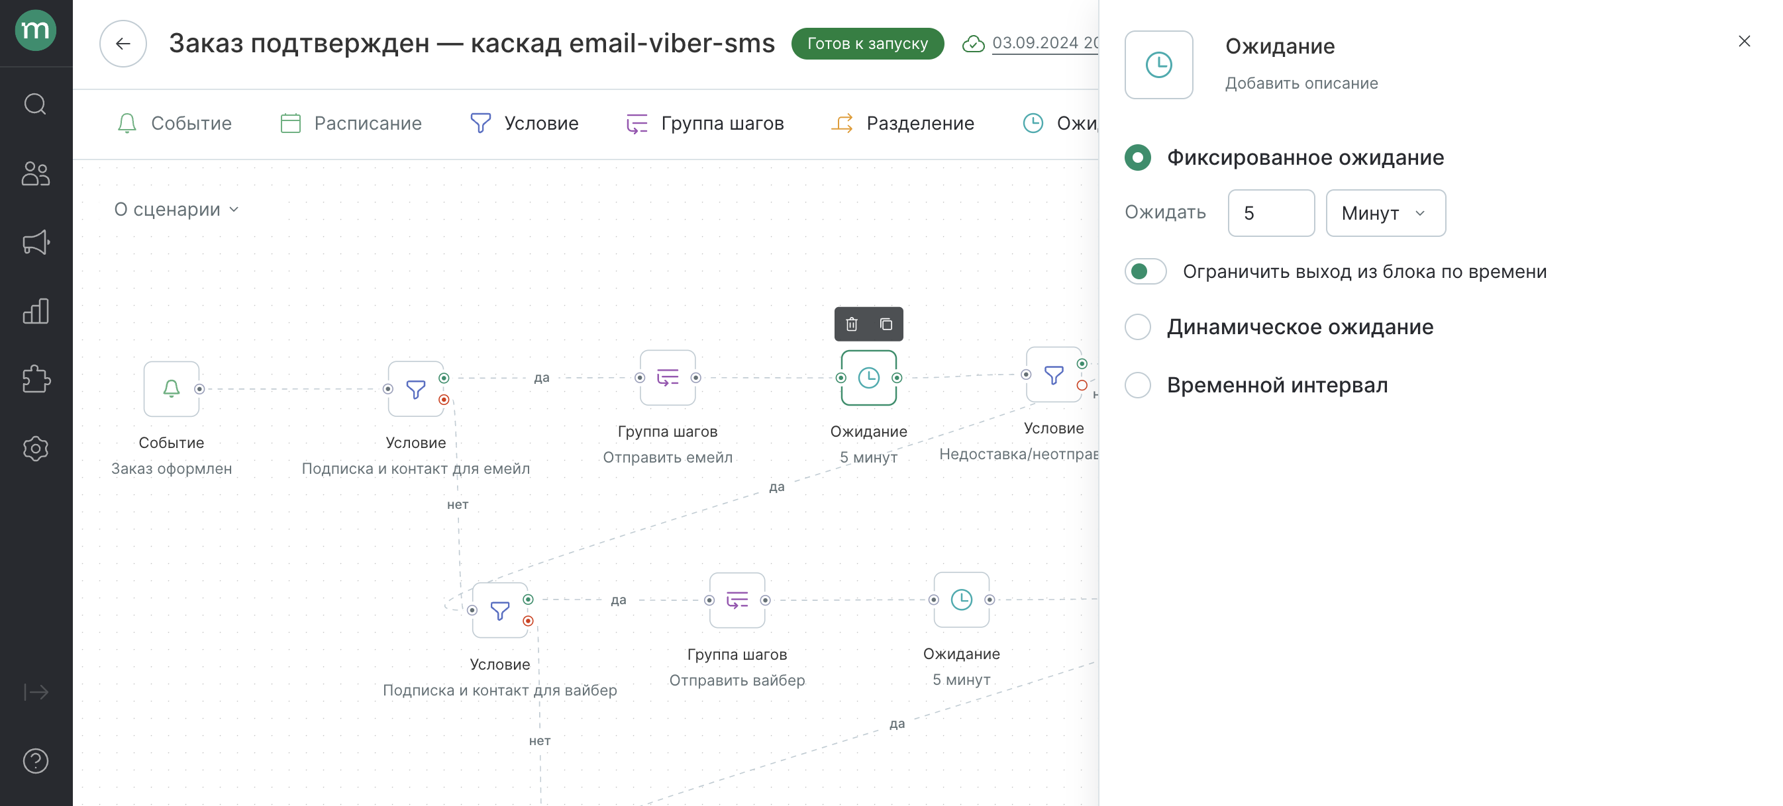Add Группа шагов block from toolbar
1783x806 pixels.
point(705,123)
